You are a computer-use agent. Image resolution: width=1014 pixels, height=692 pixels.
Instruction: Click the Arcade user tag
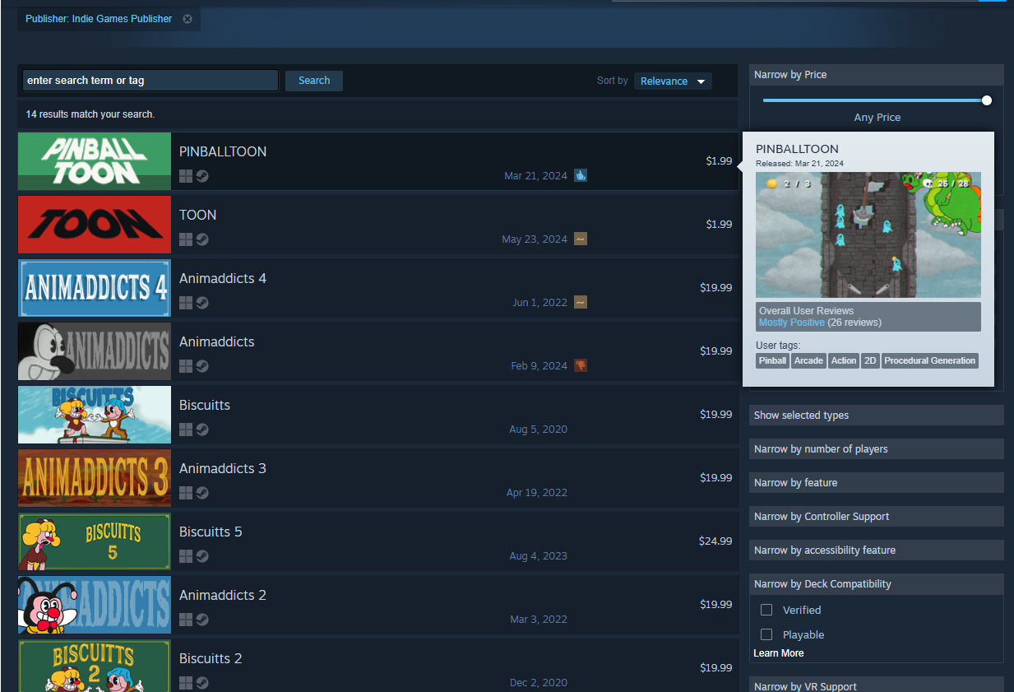pos(808,360)
